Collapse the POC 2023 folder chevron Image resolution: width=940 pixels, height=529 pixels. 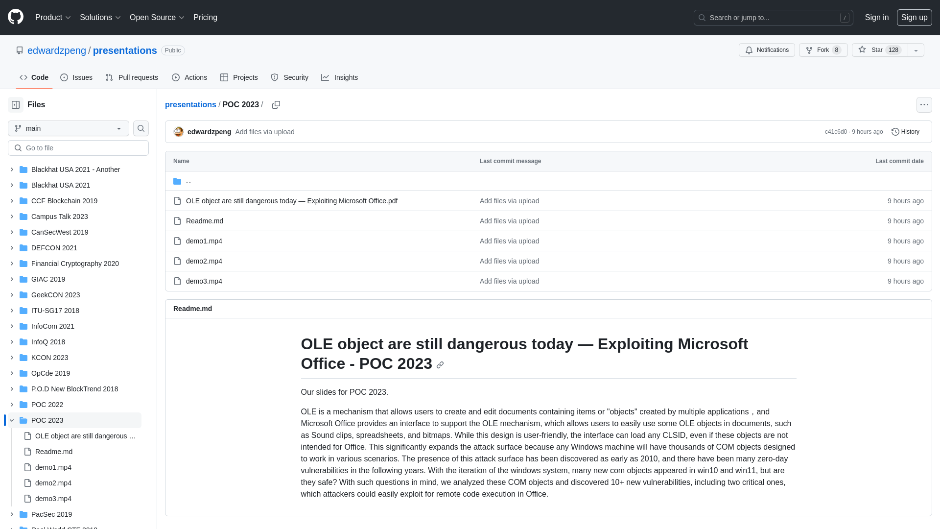12,420
